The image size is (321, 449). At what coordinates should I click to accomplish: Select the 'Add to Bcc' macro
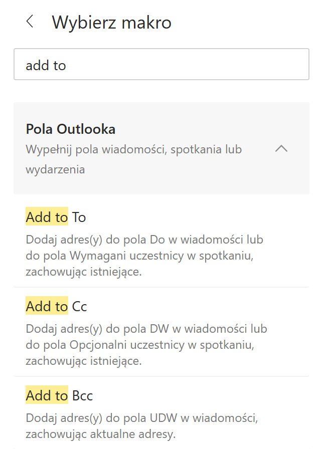[59, 395]
